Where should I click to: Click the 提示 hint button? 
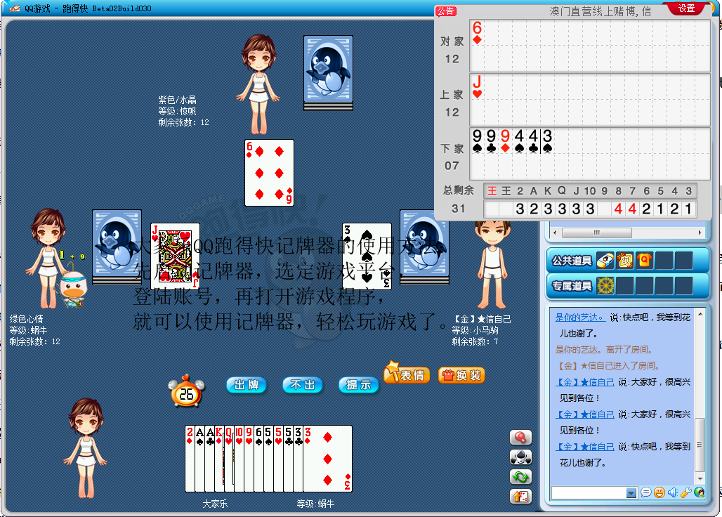click(x=359, y=385)
